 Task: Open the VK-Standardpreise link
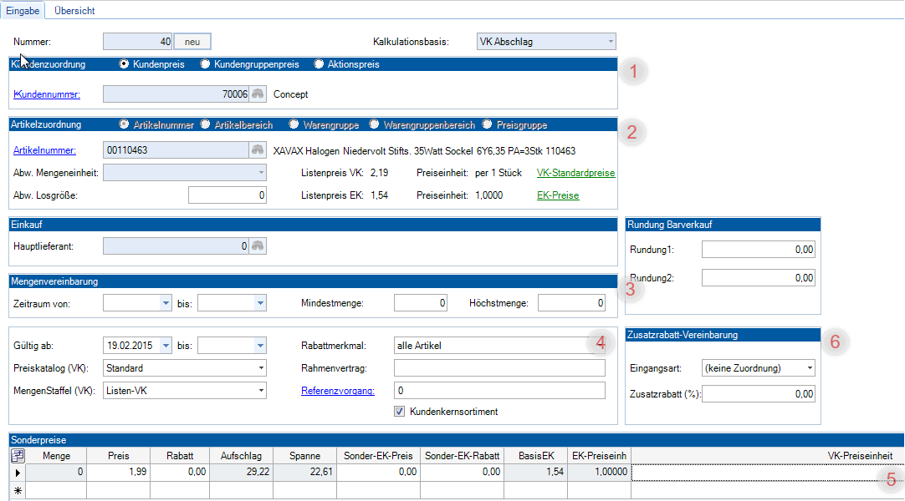[575, 173]
